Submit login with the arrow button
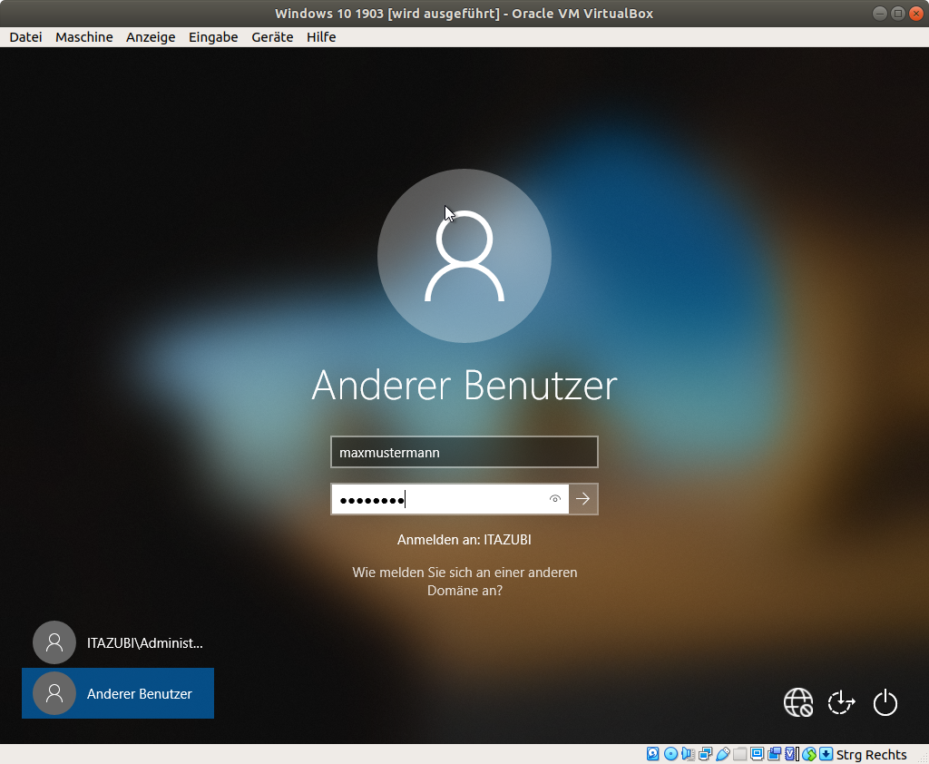The width and height of the screenshot is (929, 764). 583,499
